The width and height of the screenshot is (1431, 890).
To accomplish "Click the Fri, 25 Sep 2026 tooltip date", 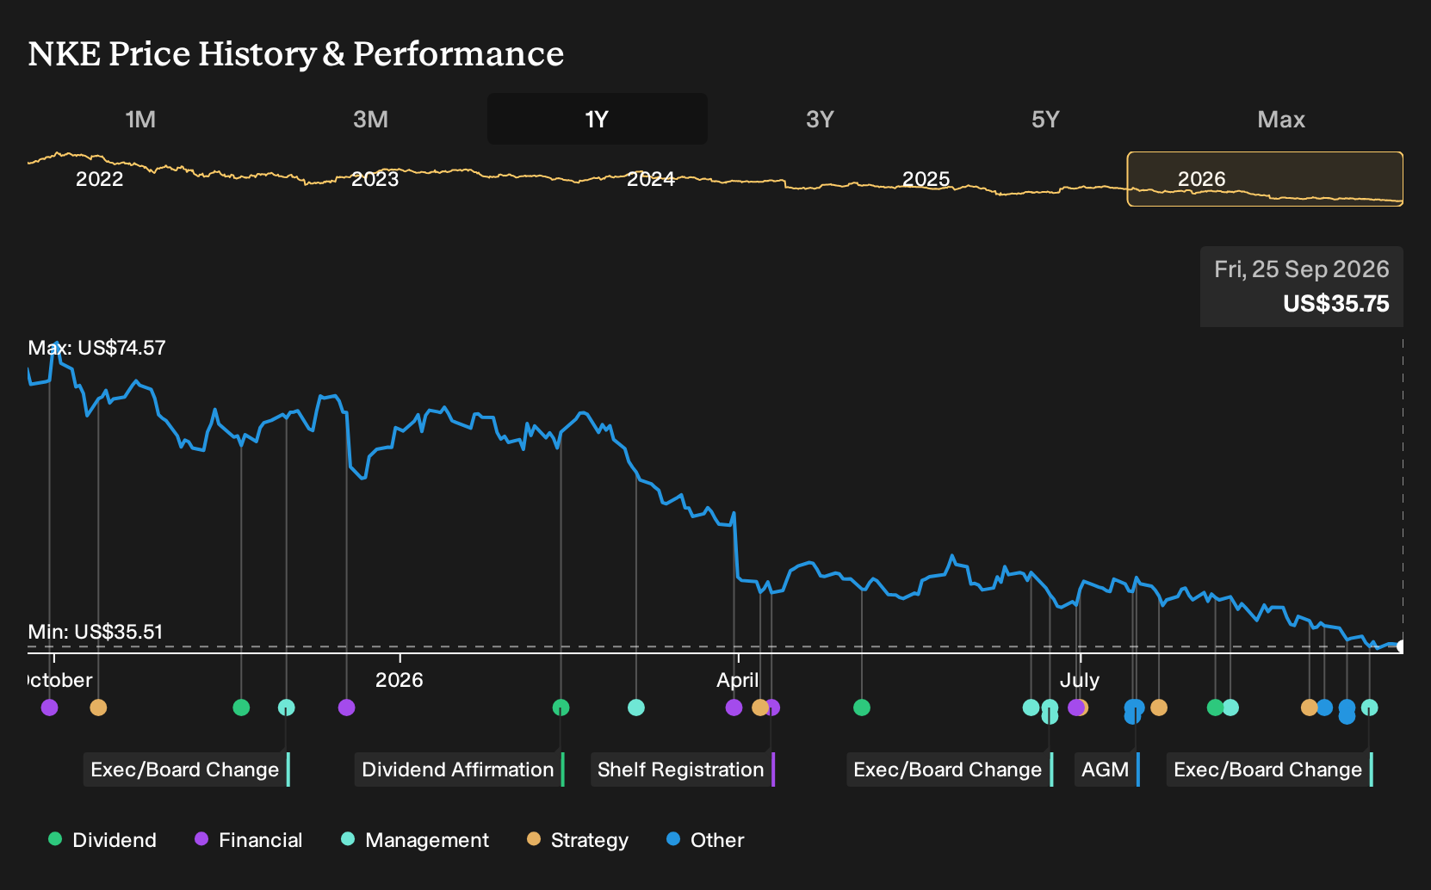I will pos(1301,269).
